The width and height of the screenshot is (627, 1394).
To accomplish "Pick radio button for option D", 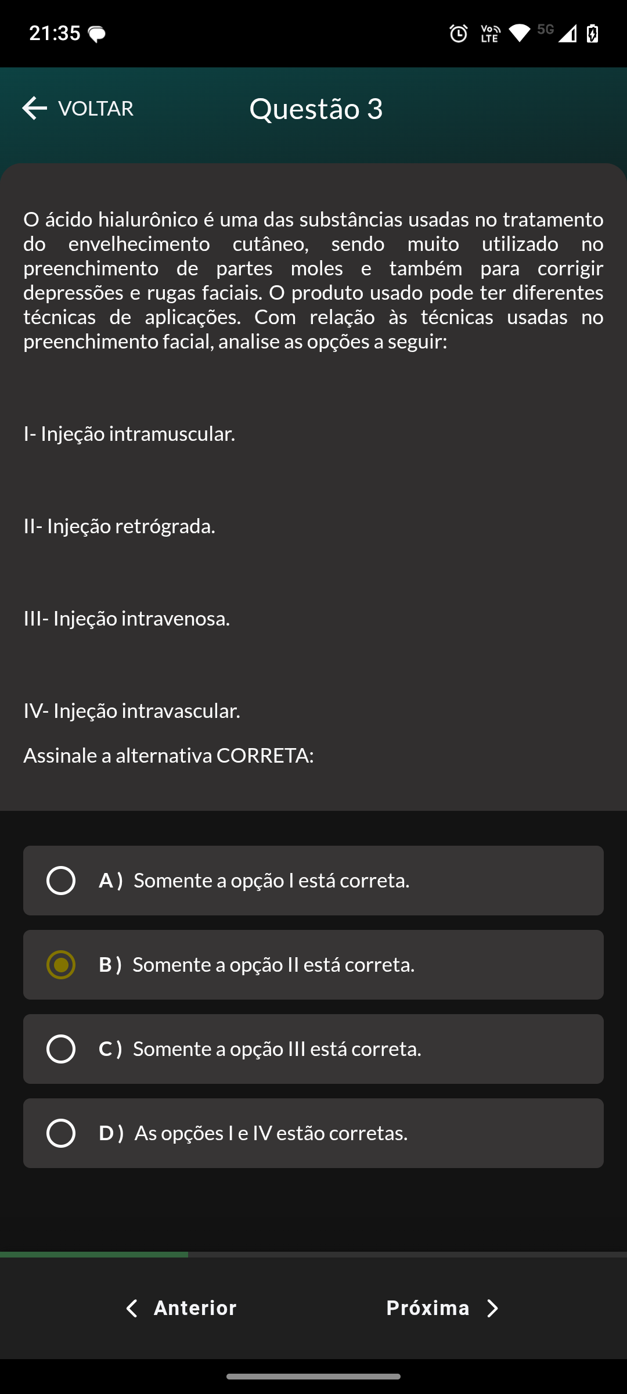I will (x=61, y=1133).
